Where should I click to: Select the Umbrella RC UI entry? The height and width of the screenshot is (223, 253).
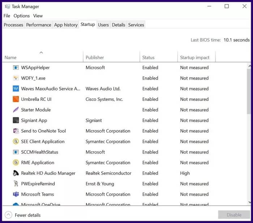click(x=36, y=99)
